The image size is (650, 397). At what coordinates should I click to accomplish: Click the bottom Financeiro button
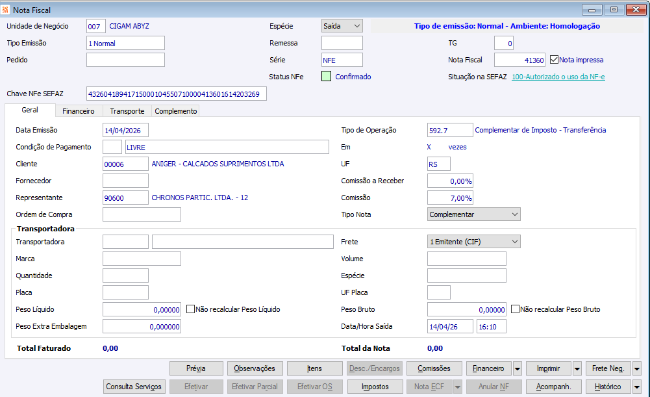click(x=489, y=368)
